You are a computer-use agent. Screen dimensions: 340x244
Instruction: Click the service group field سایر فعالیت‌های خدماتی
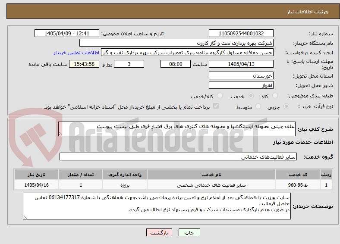178,156
